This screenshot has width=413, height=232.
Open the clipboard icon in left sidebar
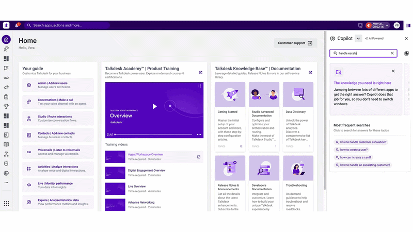pos(6,97)
